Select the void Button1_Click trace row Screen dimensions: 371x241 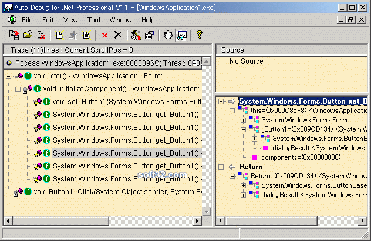[117, 192]
